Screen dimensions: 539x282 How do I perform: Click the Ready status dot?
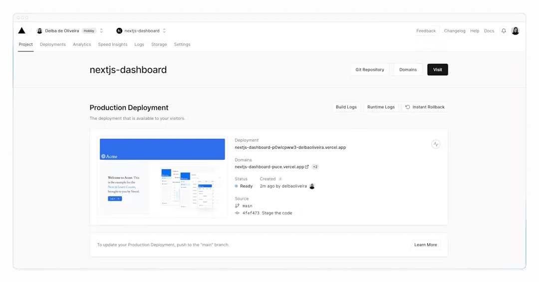pos(237,186)
